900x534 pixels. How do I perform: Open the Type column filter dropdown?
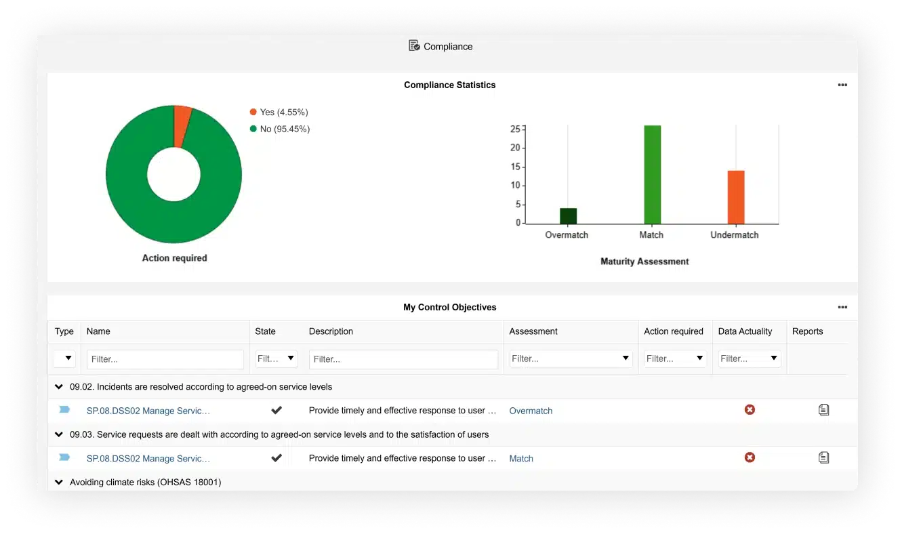(66, 359)
